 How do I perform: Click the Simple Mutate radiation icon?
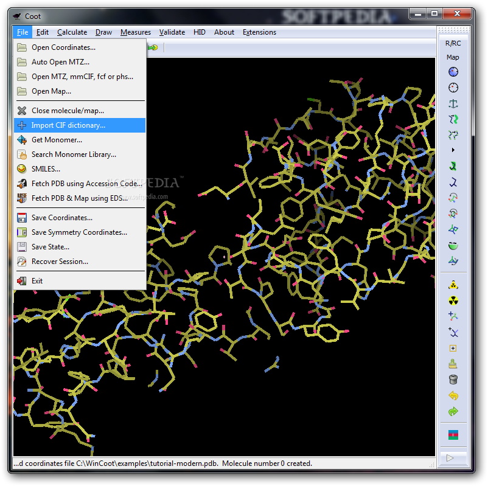[x=453, y=300]
